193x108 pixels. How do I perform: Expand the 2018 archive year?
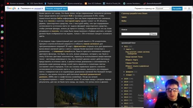click(122, 85)
